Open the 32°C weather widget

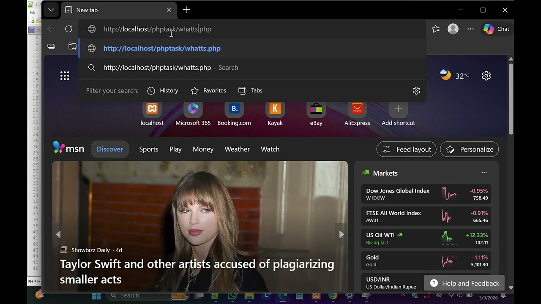pos(455,76)
